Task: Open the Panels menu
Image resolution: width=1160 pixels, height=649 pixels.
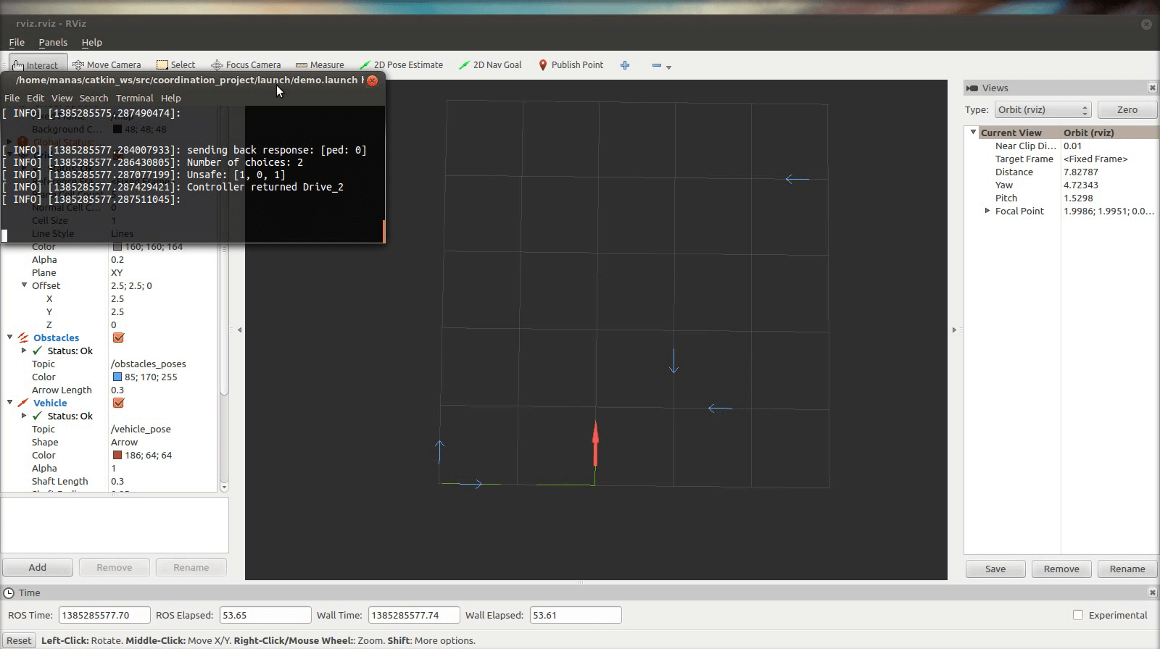Action: click(x=53, y=43)
